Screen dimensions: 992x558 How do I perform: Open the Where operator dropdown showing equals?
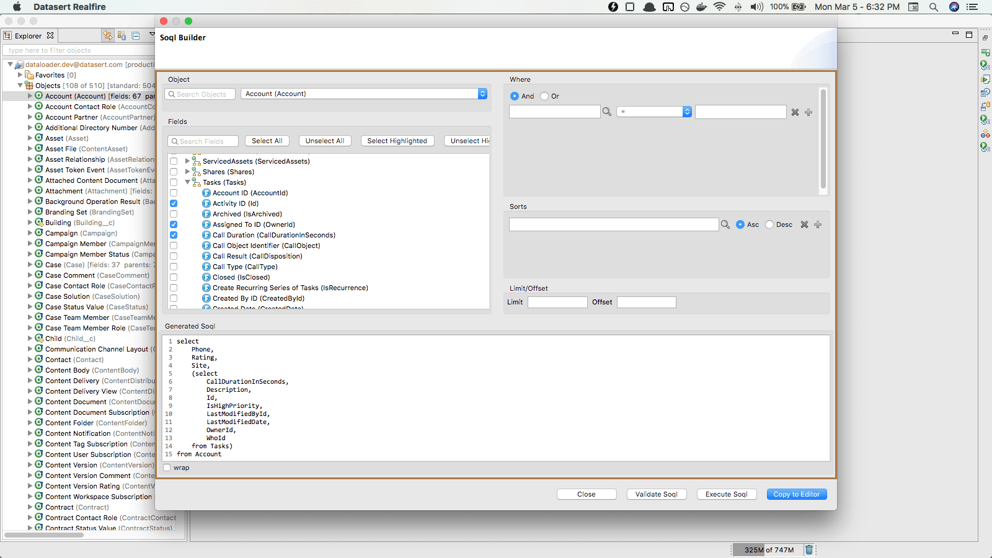point(654,112)
